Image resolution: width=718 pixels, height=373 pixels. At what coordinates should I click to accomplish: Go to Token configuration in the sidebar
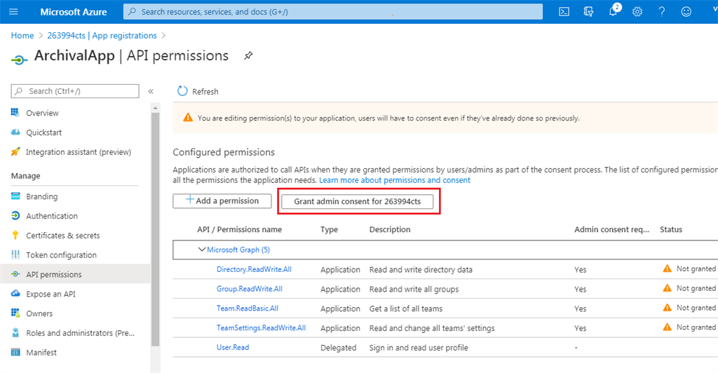click(x=61, y=255)
